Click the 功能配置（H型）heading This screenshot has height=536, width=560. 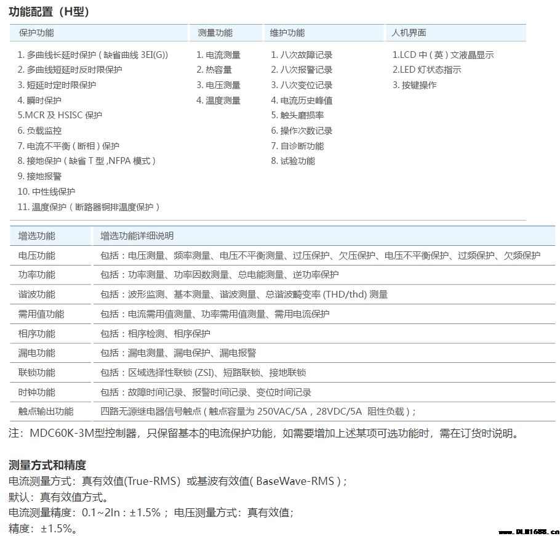(49, 12)
